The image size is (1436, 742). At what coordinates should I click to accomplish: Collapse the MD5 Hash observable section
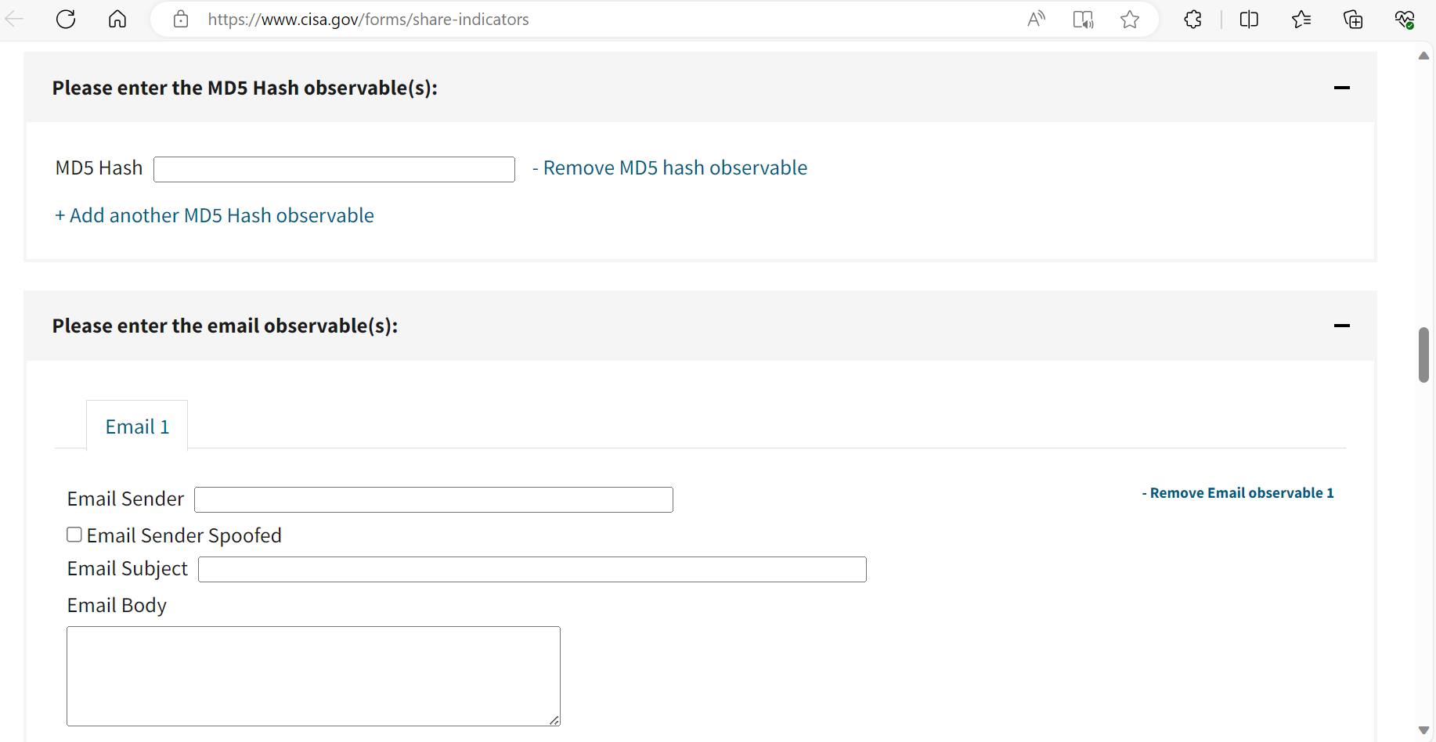tap(1341, 88)
